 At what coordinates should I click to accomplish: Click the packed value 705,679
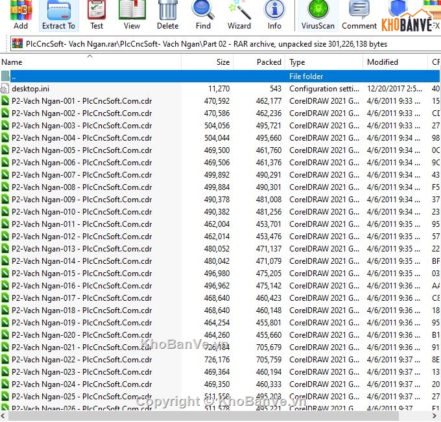click(x=268, y=347)
